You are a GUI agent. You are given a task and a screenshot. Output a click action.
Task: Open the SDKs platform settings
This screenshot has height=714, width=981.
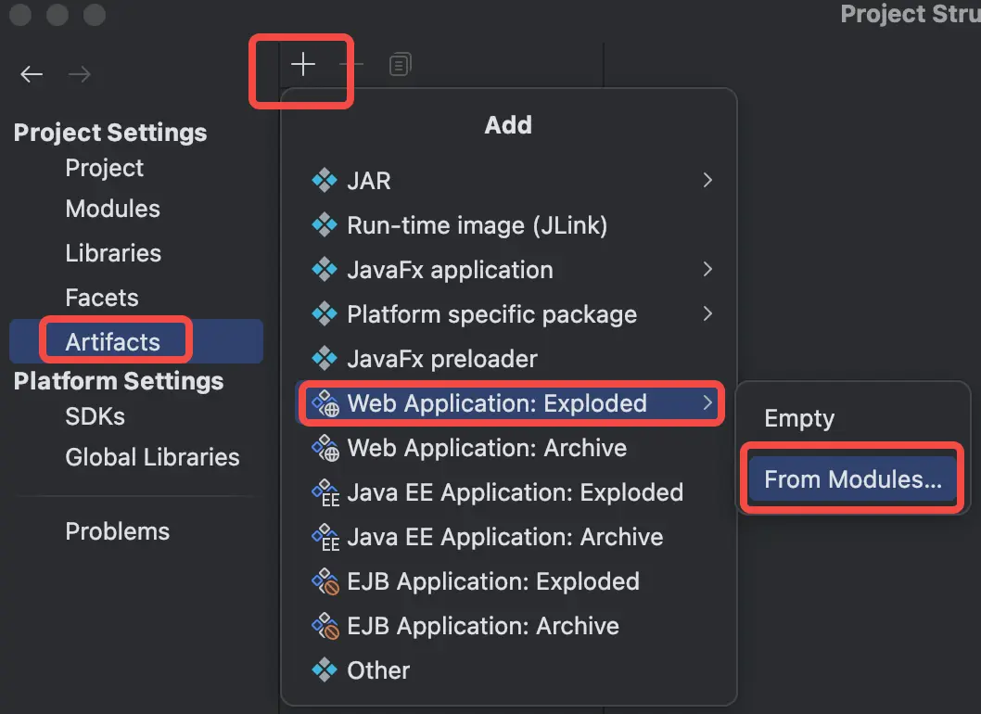tap(96, 416)
